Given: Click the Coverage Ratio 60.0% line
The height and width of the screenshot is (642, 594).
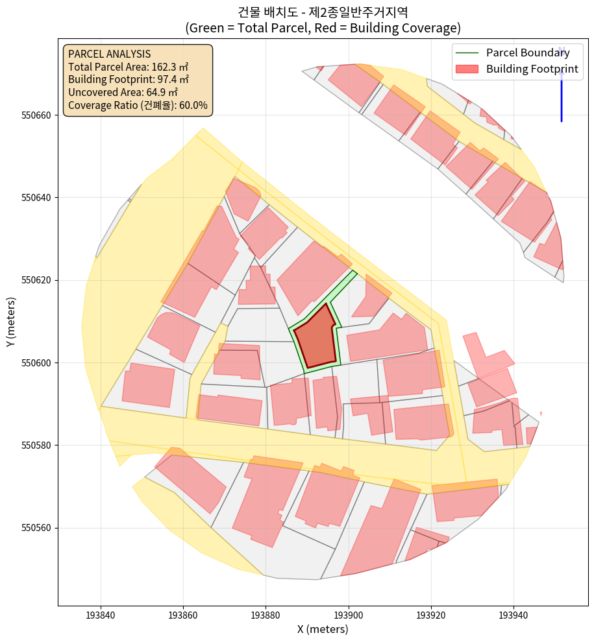Looking at the screenshot, I should tap(138, 105).
